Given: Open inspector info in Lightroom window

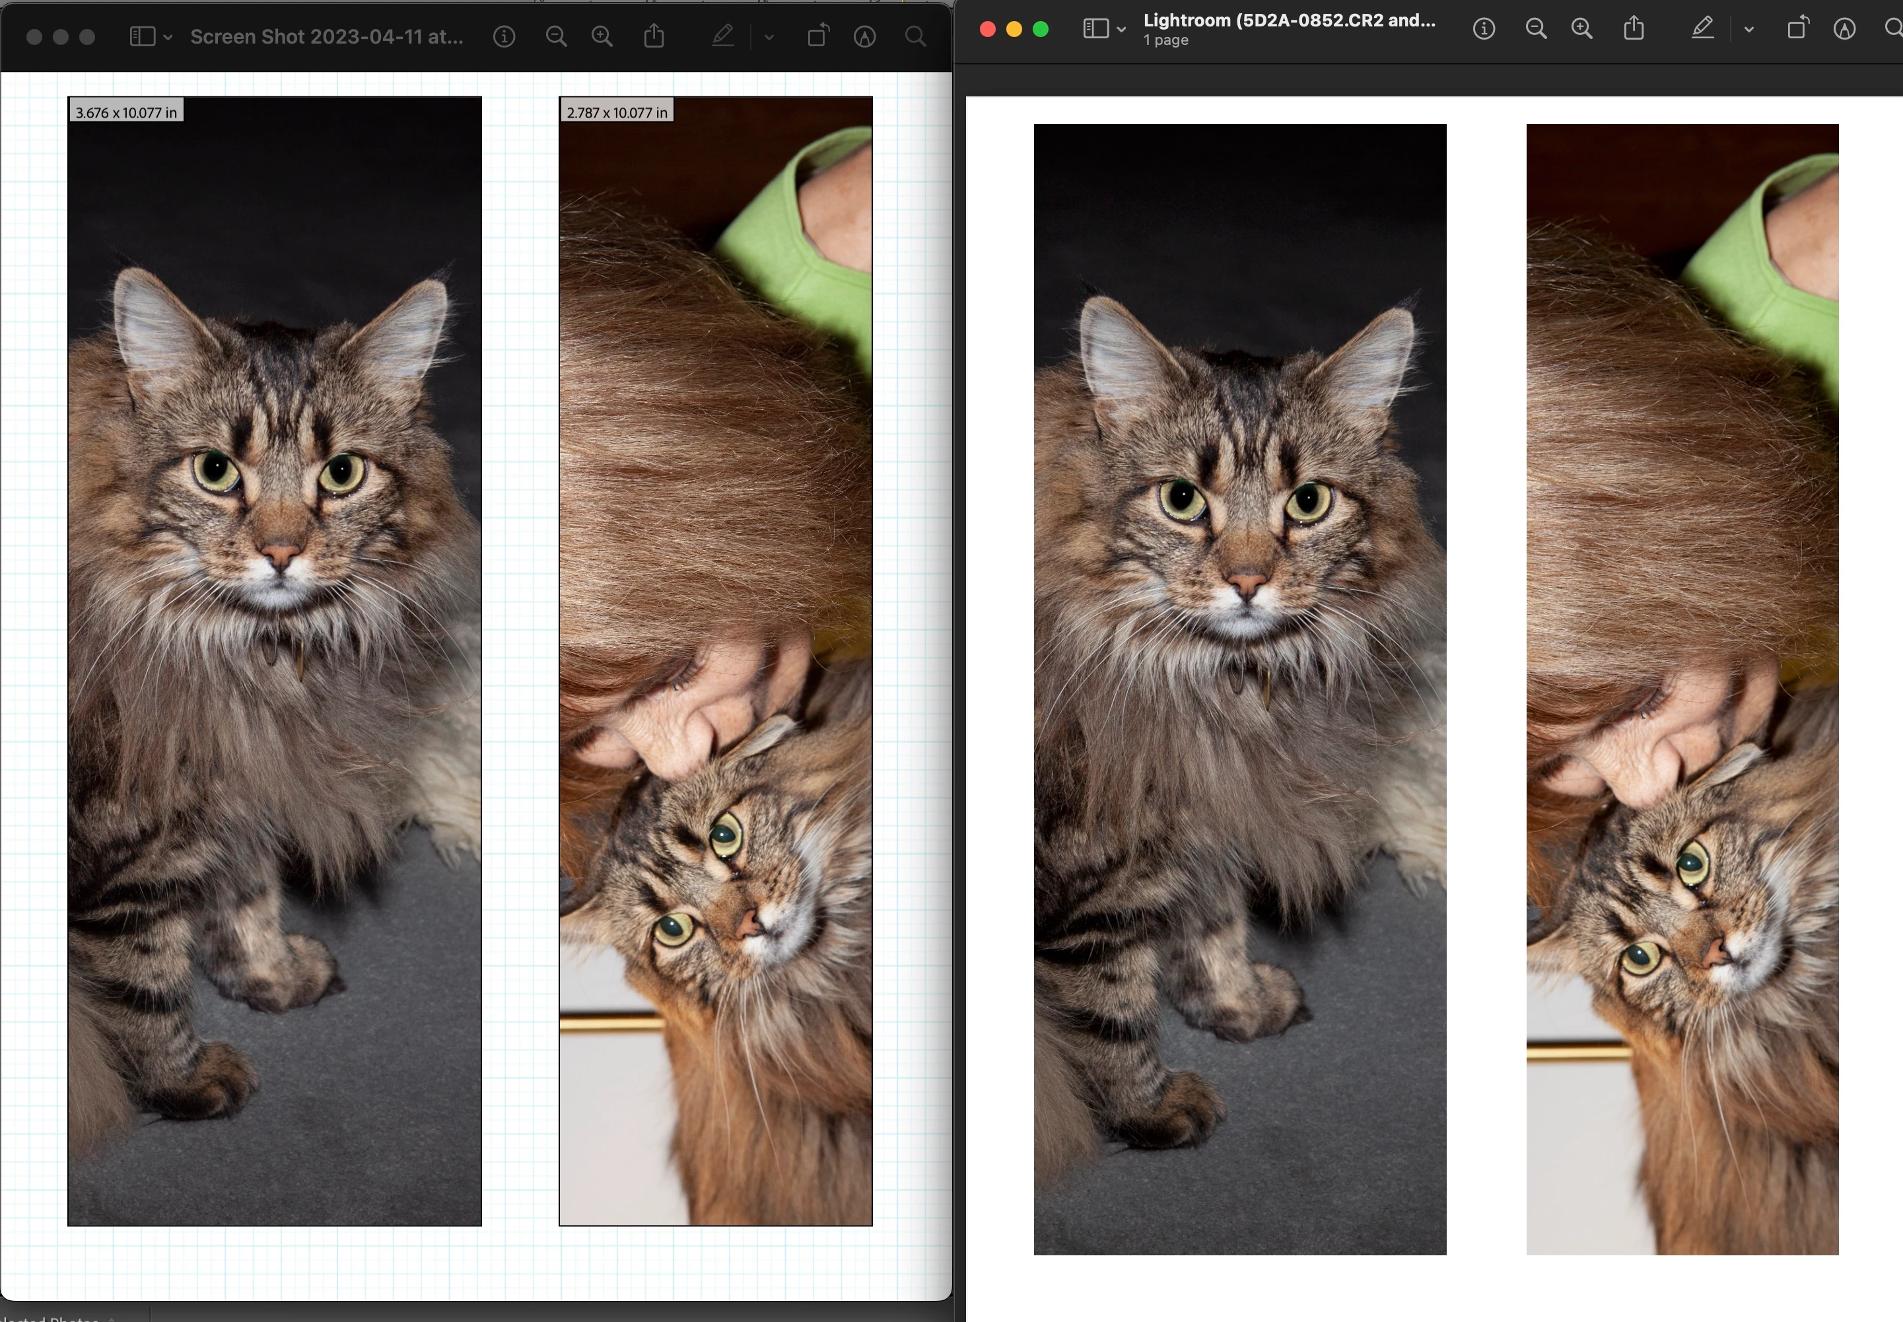Looking at the screenshot, I should pos(1484,29).
